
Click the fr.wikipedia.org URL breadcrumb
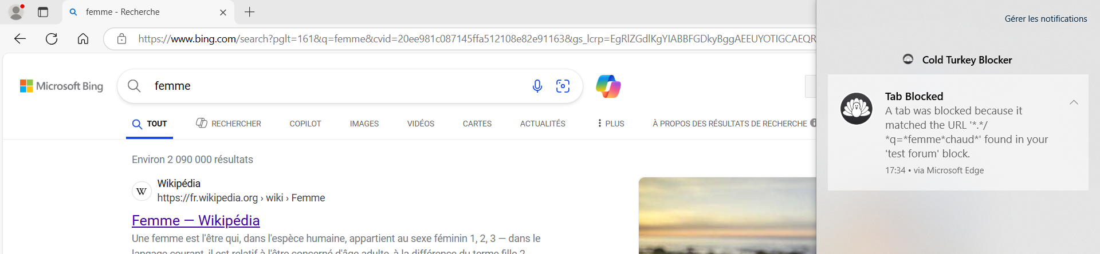click(x=241, y=198)
